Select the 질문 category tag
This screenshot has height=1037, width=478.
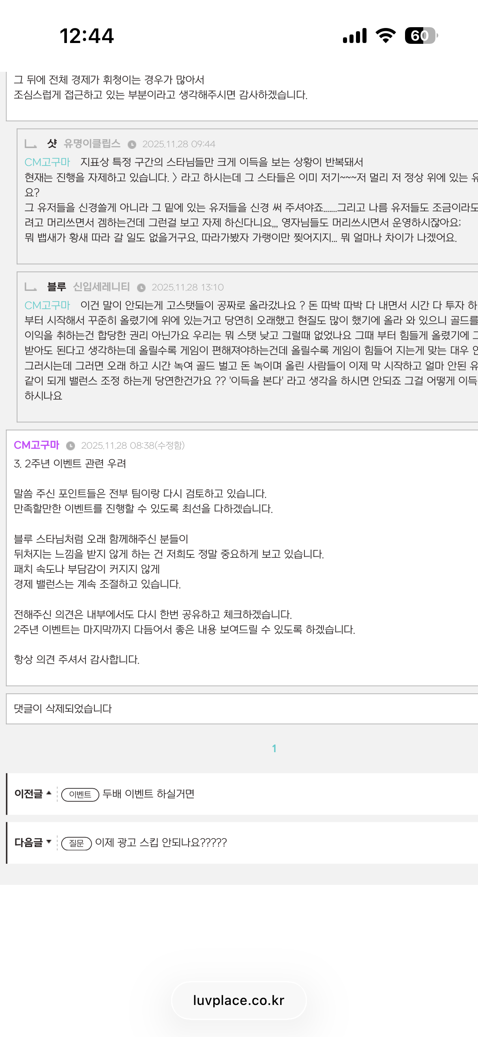point(76,843)
